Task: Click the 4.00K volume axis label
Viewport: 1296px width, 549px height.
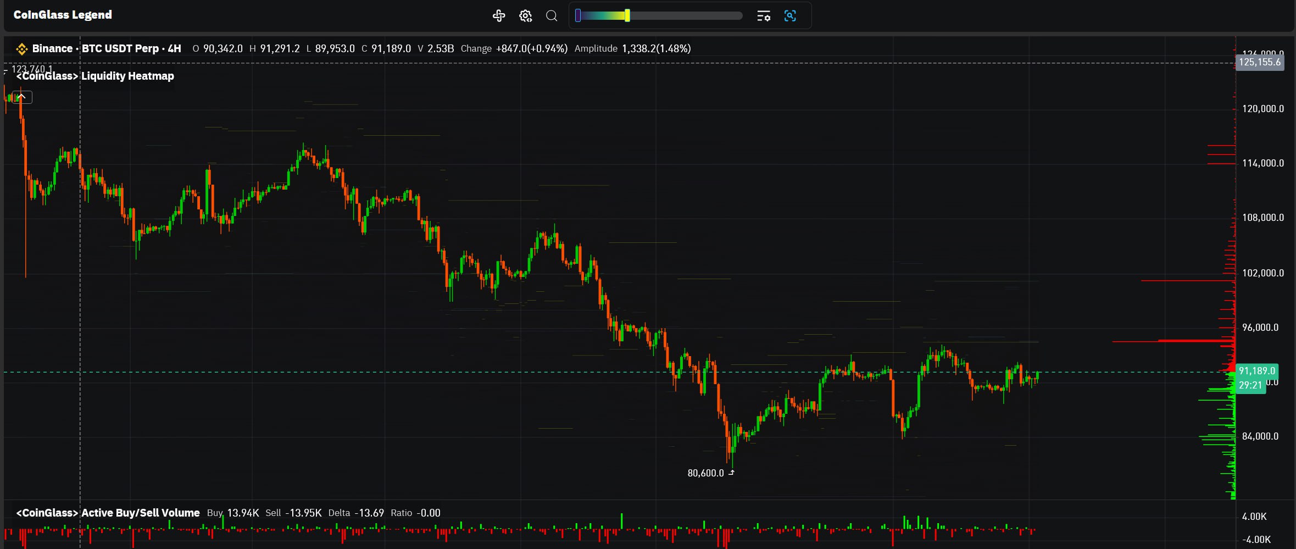Action: pyautogui.click(x=1254, y=517)
